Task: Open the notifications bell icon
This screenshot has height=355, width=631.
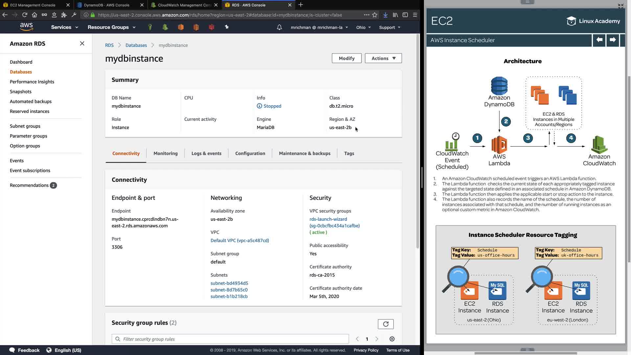Action: pyautogui.click(x=279, y=27)
